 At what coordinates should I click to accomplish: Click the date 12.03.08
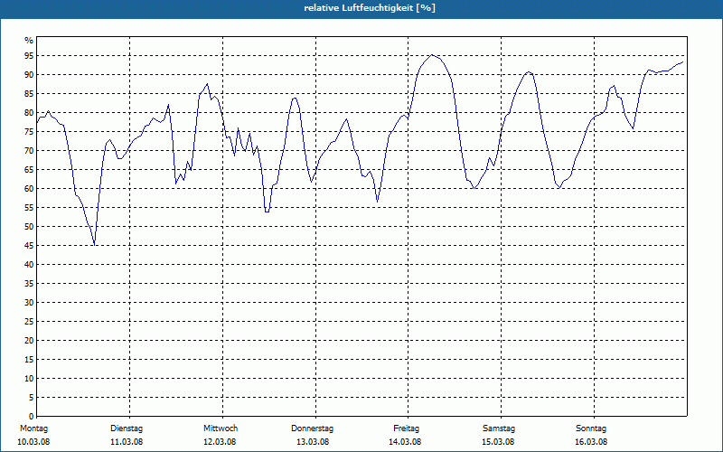[220, 442]
